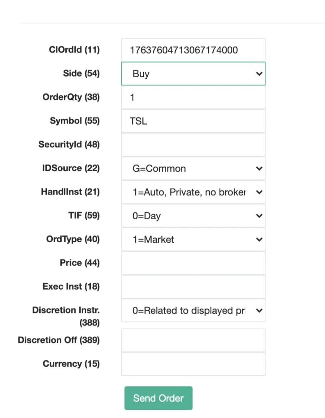Viewport: 325px width, 418px height.
Task: Click the Send Order button
Action: pyautogui.click(x=158, y=398)
